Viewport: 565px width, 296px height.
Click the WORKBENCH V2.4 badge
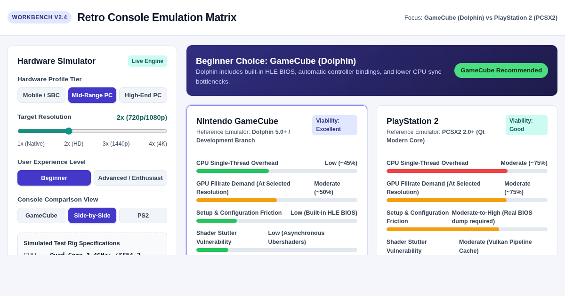coord(40,17)
